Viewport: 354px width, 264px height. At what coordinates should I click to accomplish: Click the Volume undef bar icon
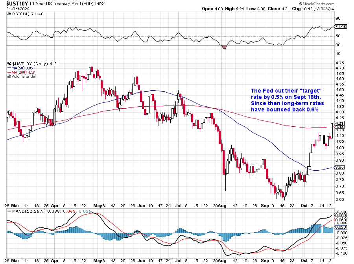pyautogui.click(x=9, y=76)
